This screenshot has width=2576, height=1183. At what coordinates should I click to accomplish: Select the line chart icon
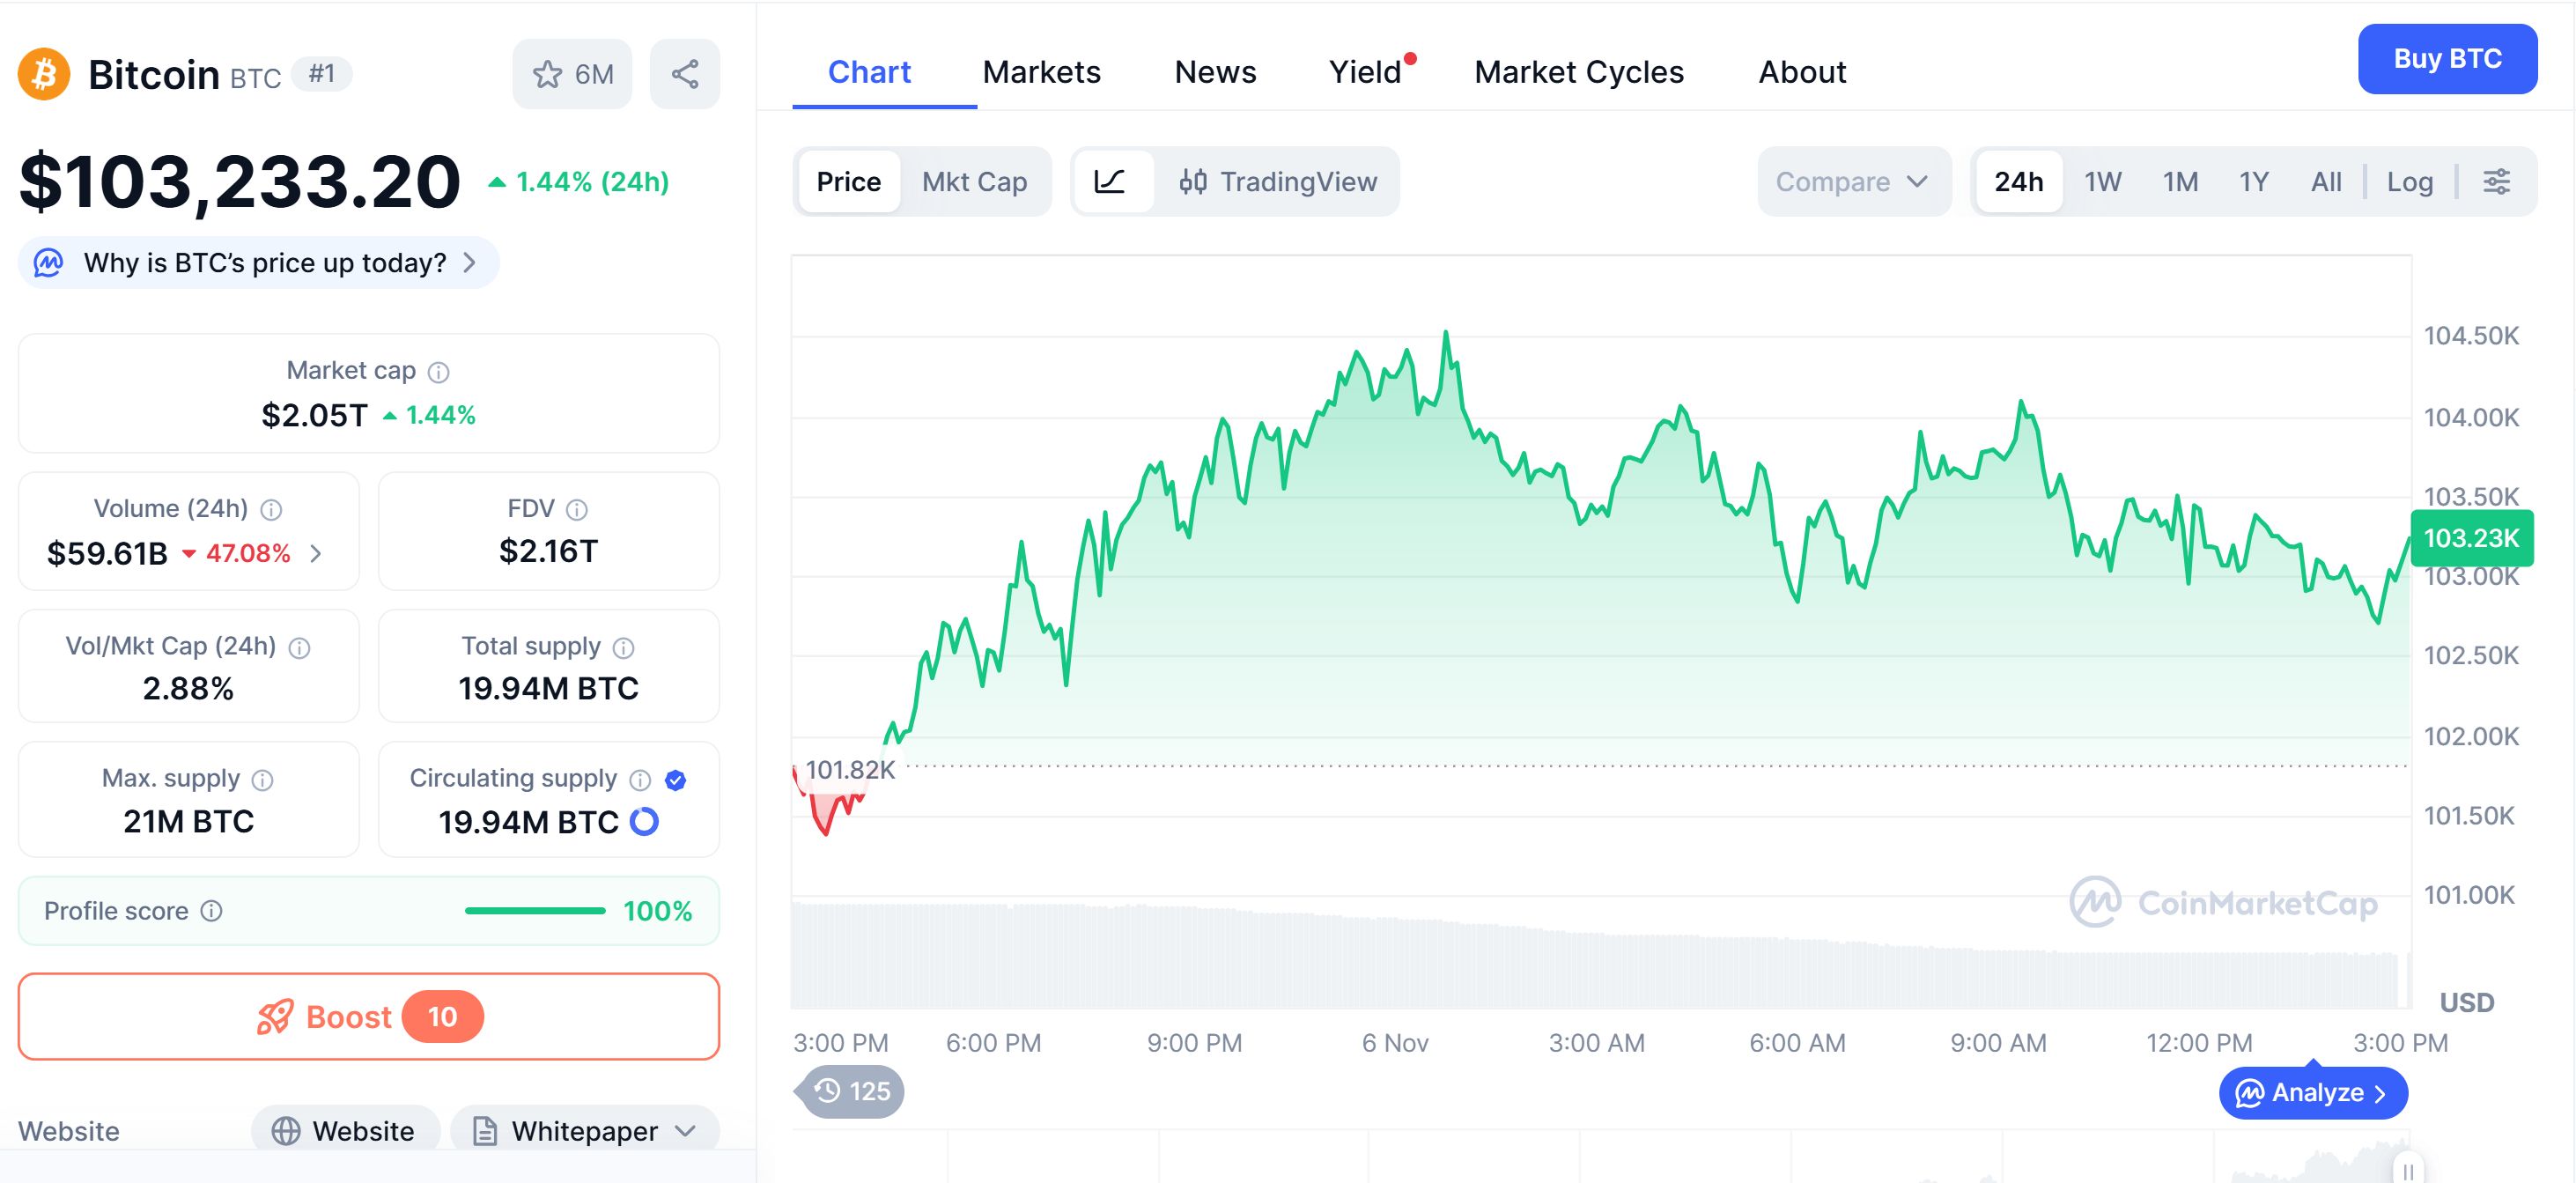1110,181
